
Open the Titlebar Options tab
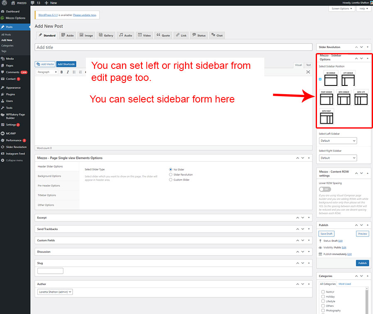[47, 195]
